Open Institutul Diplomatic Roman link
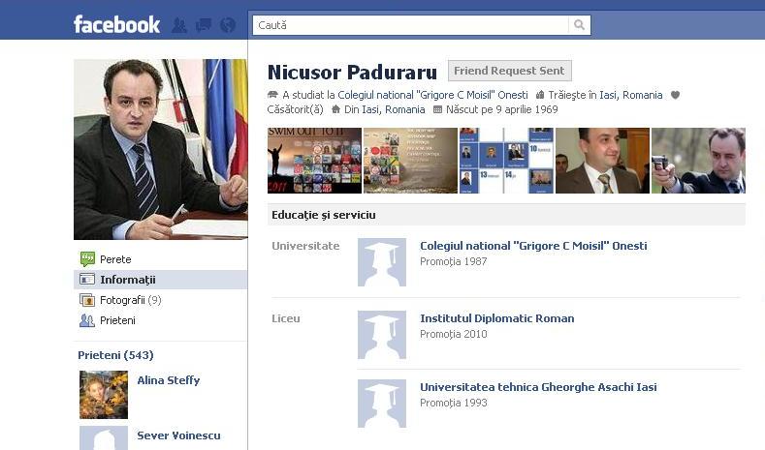765x450 pixels. click(497, 318)
